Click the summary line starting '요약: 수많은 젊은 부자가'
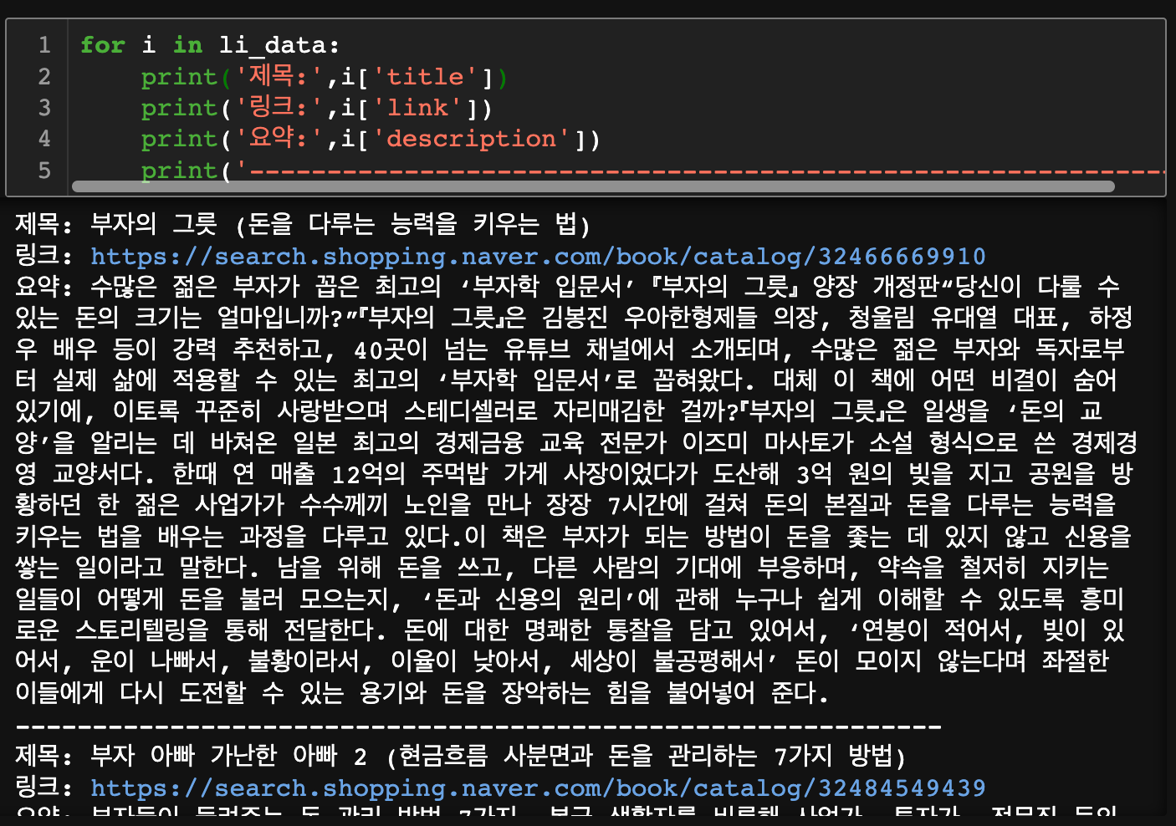The image size is (1176, 826). coord(567,287)
